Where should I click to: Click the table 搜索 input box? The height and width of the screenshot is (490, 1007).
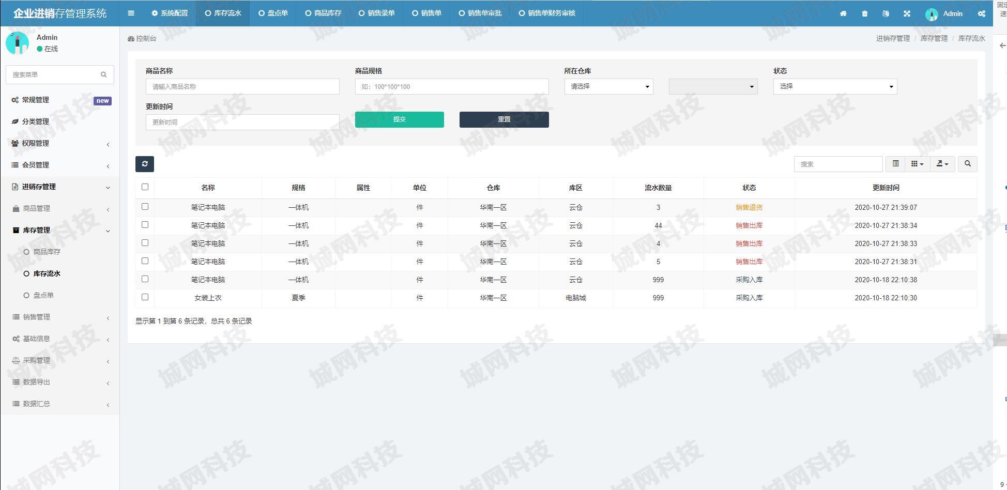(838, 164)
